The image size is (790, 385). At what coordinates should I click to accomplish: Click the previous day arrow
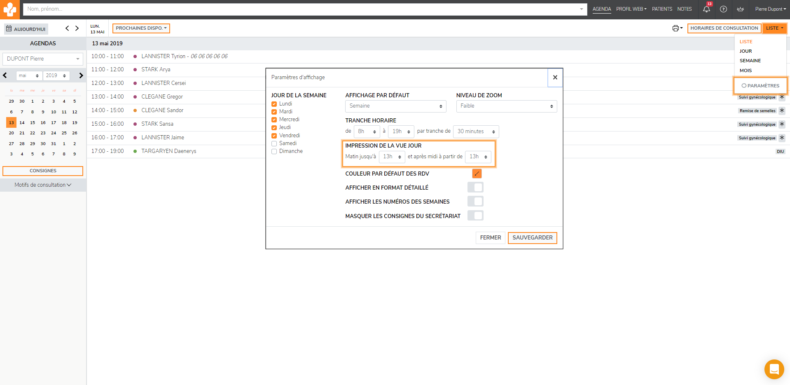pos(67,28)
